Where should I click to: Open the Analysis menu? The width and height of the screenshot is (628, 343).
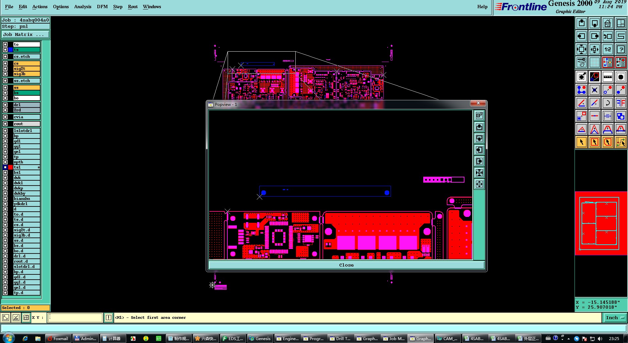[x=83, y=7]
